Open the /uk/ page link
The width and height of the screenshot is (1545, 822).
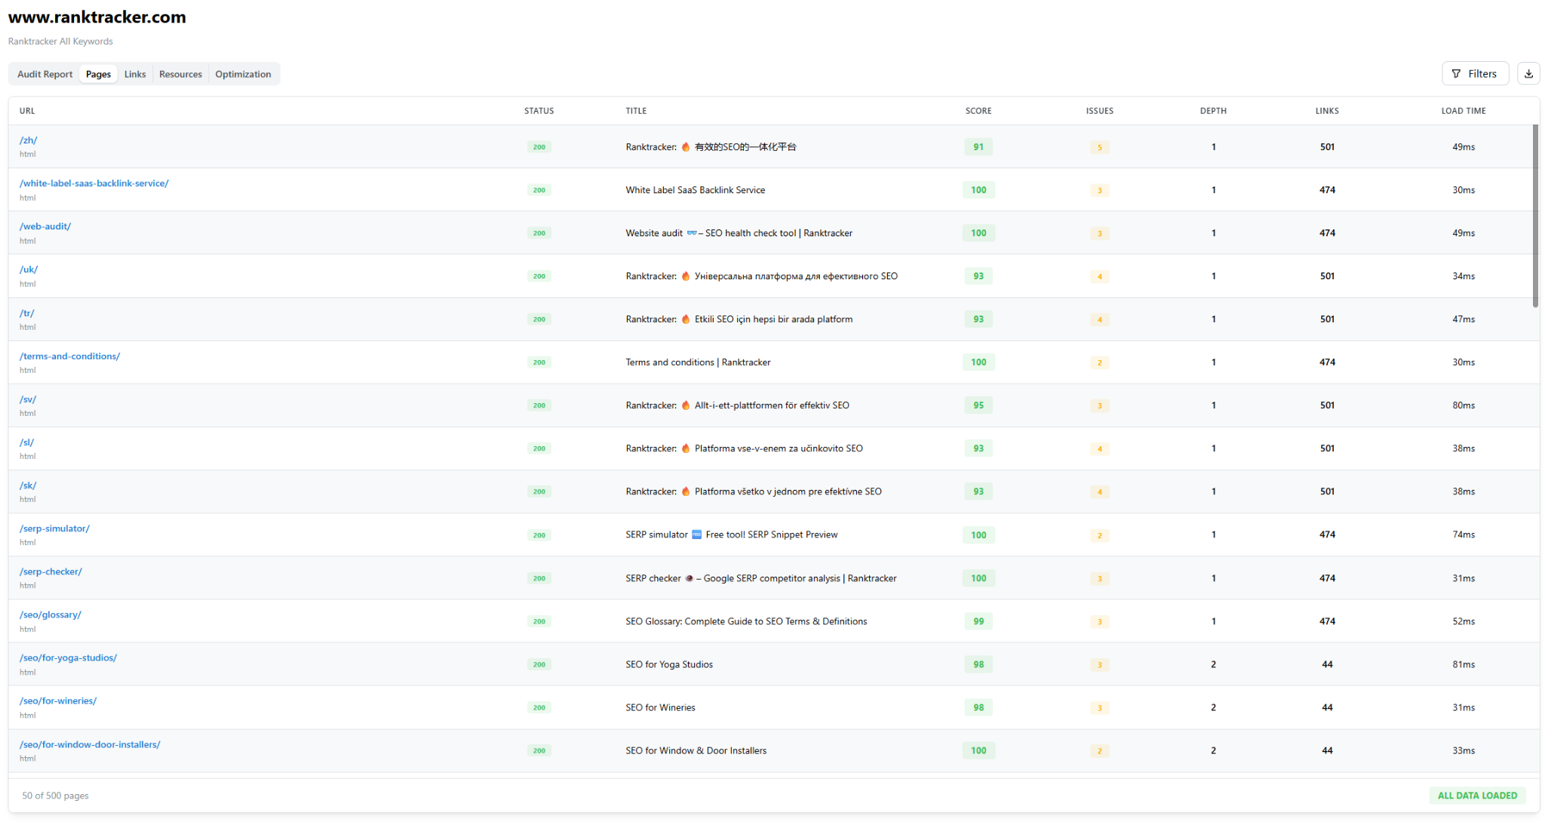(29, 269)
